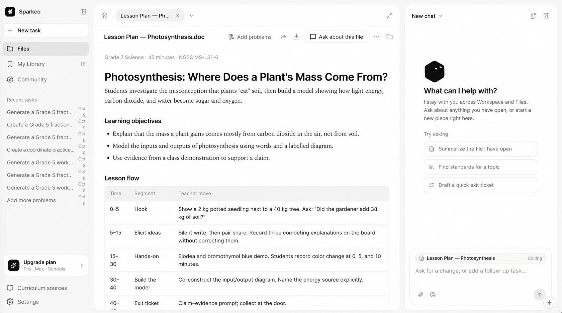Click Ask about this file
The height and width of the screenshot is (313, 562).
337,37
